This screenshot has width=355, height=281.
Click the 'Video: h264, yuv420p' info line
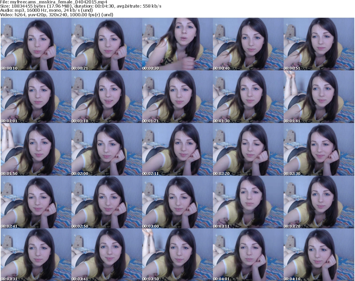coord(57,15)
